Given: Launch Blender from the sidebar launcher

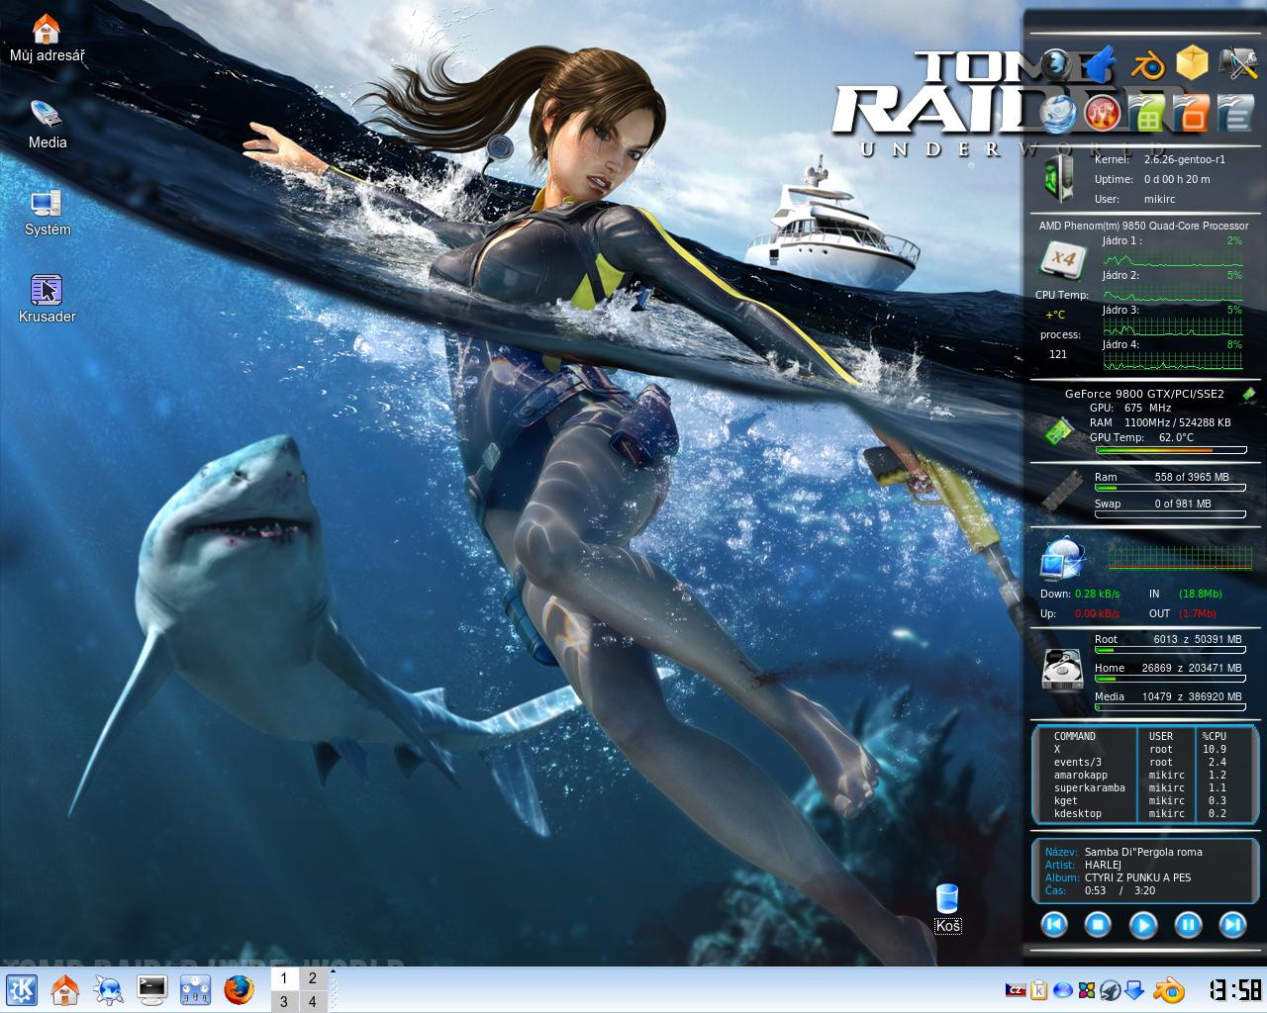Looking at the screenshot, I should pos(1147,64).
